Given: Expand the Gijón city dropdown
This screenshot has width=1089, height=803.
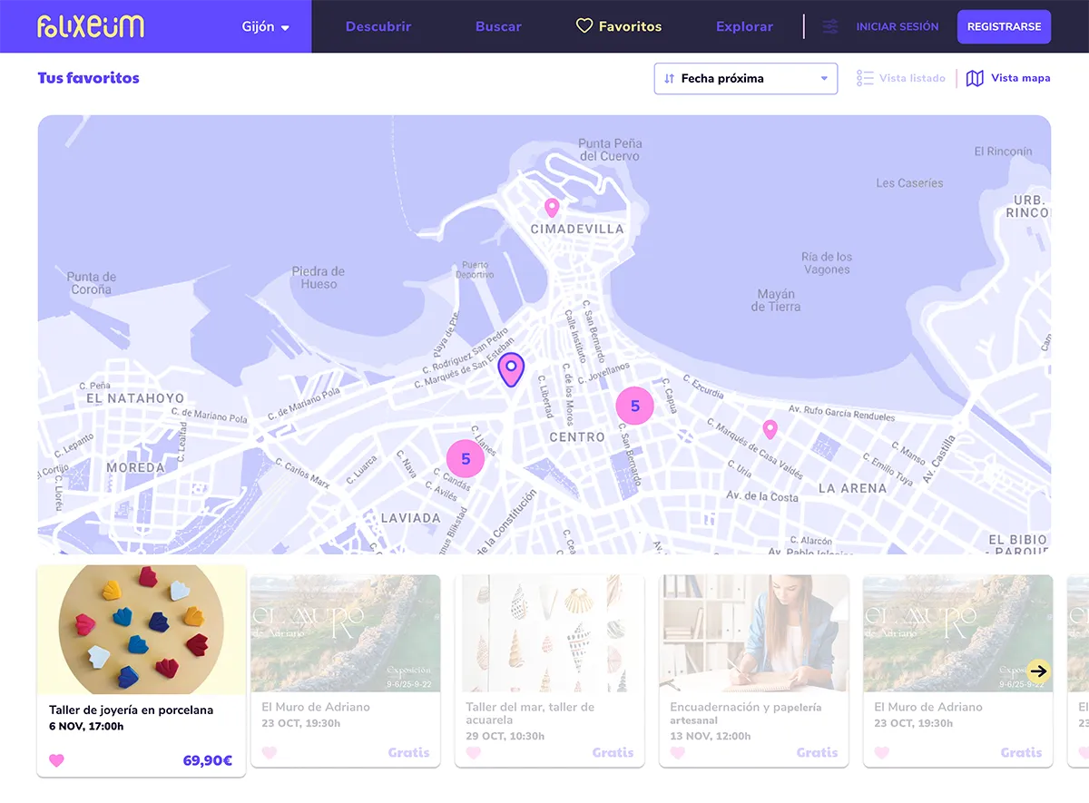Looking at the screenshot, I should pos(265,27).
